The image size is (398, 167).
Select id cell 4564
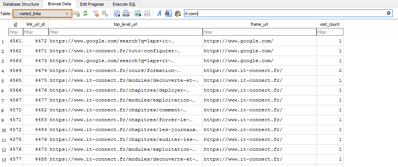tap(16, 70)
